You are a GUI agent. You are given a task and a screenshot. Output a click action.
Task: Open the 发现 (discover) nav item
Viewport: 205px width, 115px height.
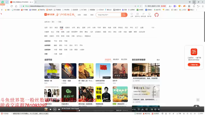[79, 15]
